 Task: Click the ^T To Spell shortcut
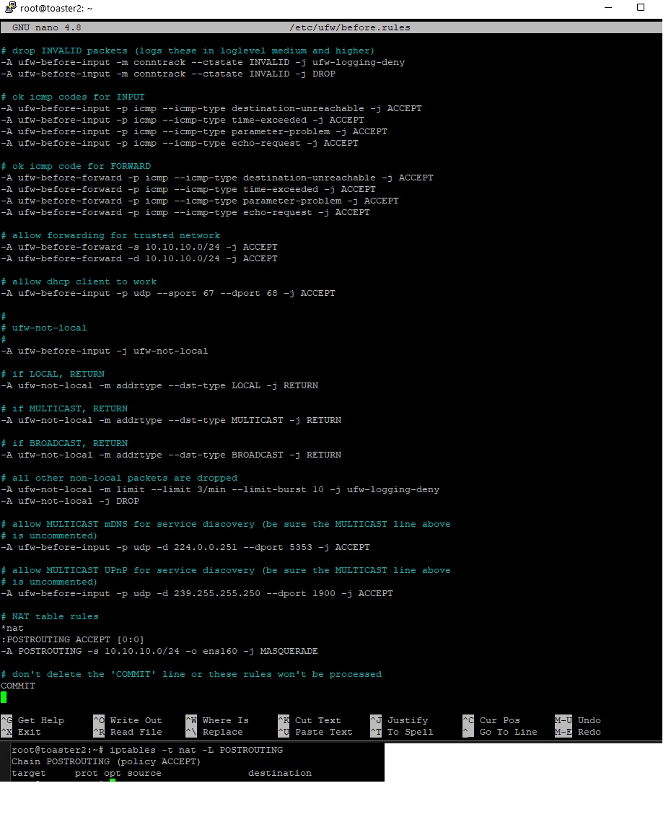click(x=402, y=732)
